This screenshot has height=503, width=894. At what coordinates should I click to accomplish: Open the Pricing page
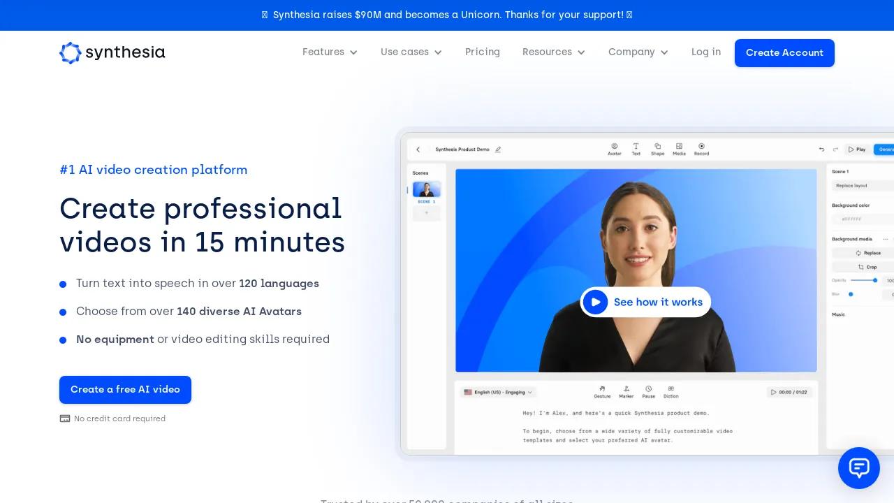pyautogui.click(x=483, y=52)
